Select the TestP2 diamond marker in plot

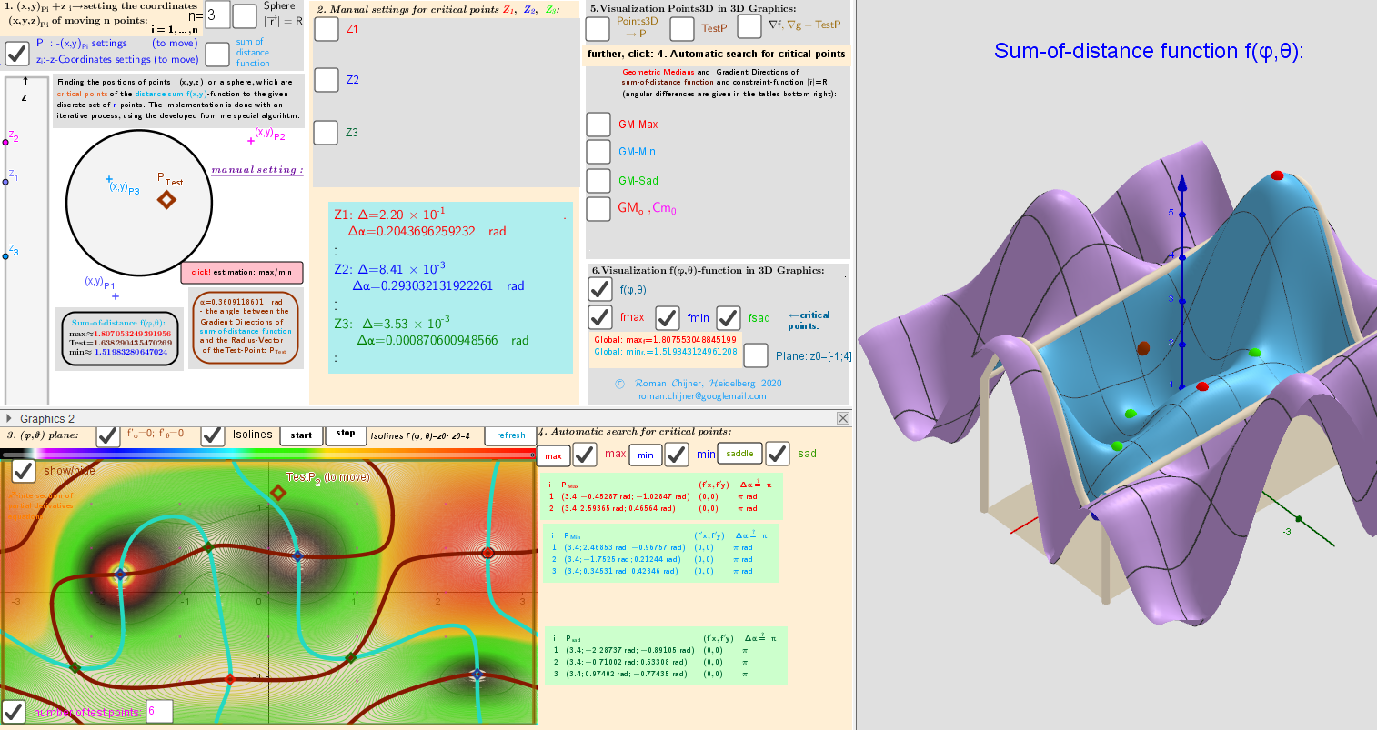(278, 493)
